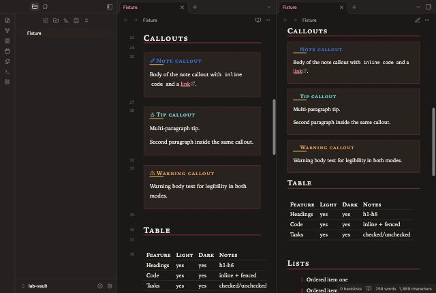Close the left pane Fixture tab
This screenshot has width=436, height=293.
pyautogui.click(x=182, y=7)
